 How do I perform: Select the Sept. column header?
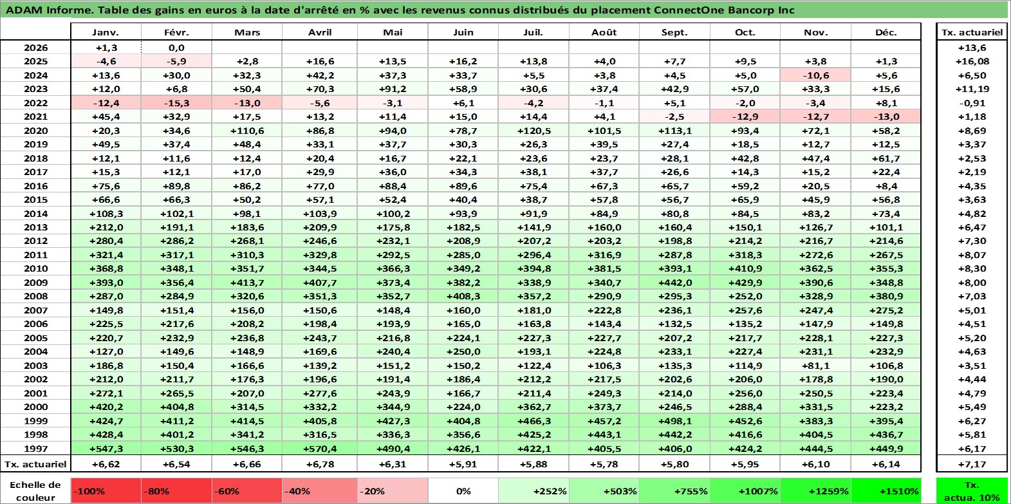674,32
